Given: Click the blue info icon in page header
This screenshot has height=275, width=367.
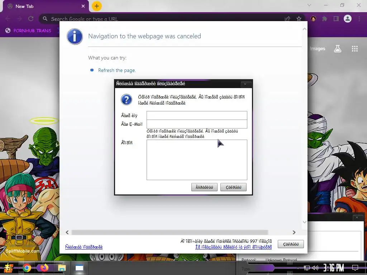Looking at the screenshot, I should 75,37.
